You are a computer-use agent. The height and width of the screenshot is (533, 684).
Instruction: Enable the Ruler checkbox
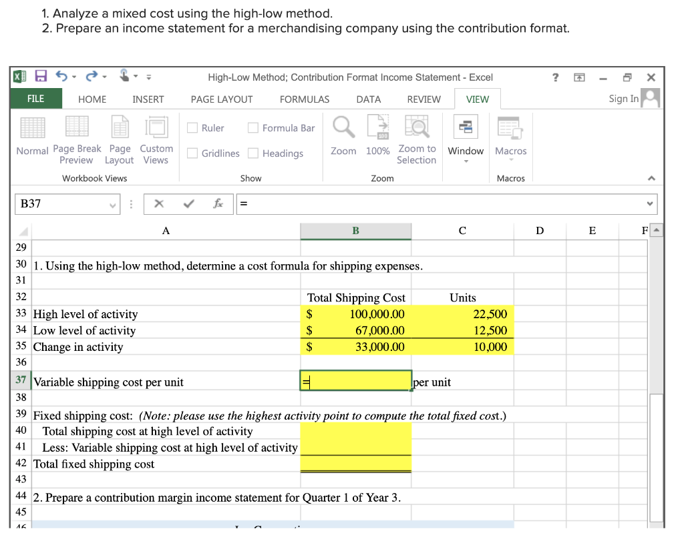[x=192, y=128]
